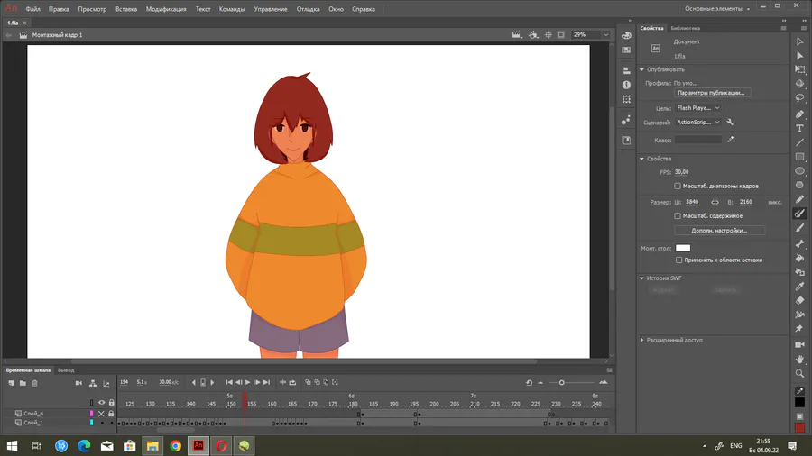Click 'Дополн. настройки...' button
This screenshot has height=456, width=812.
(x=719, y=231)
